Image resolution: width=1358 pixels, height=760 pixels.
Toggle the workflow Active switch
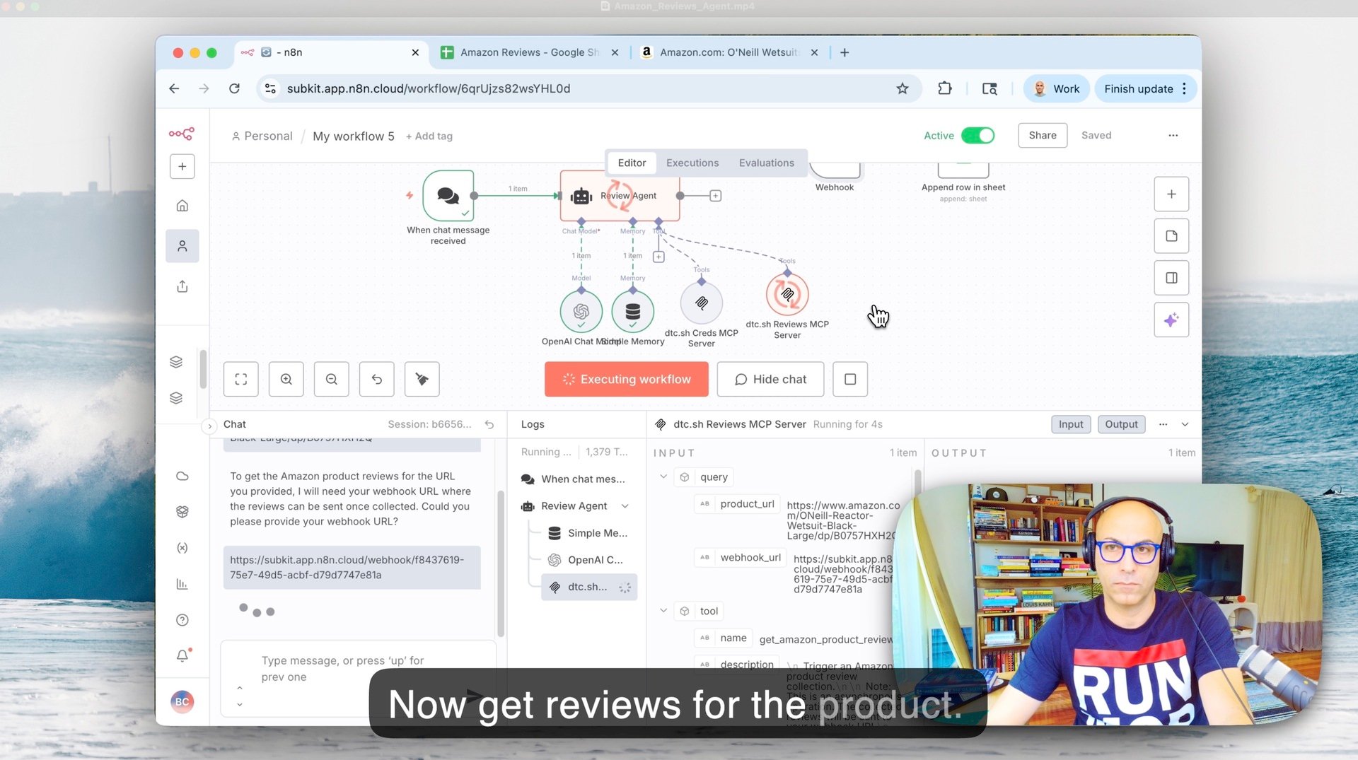(x=977, y=135)
